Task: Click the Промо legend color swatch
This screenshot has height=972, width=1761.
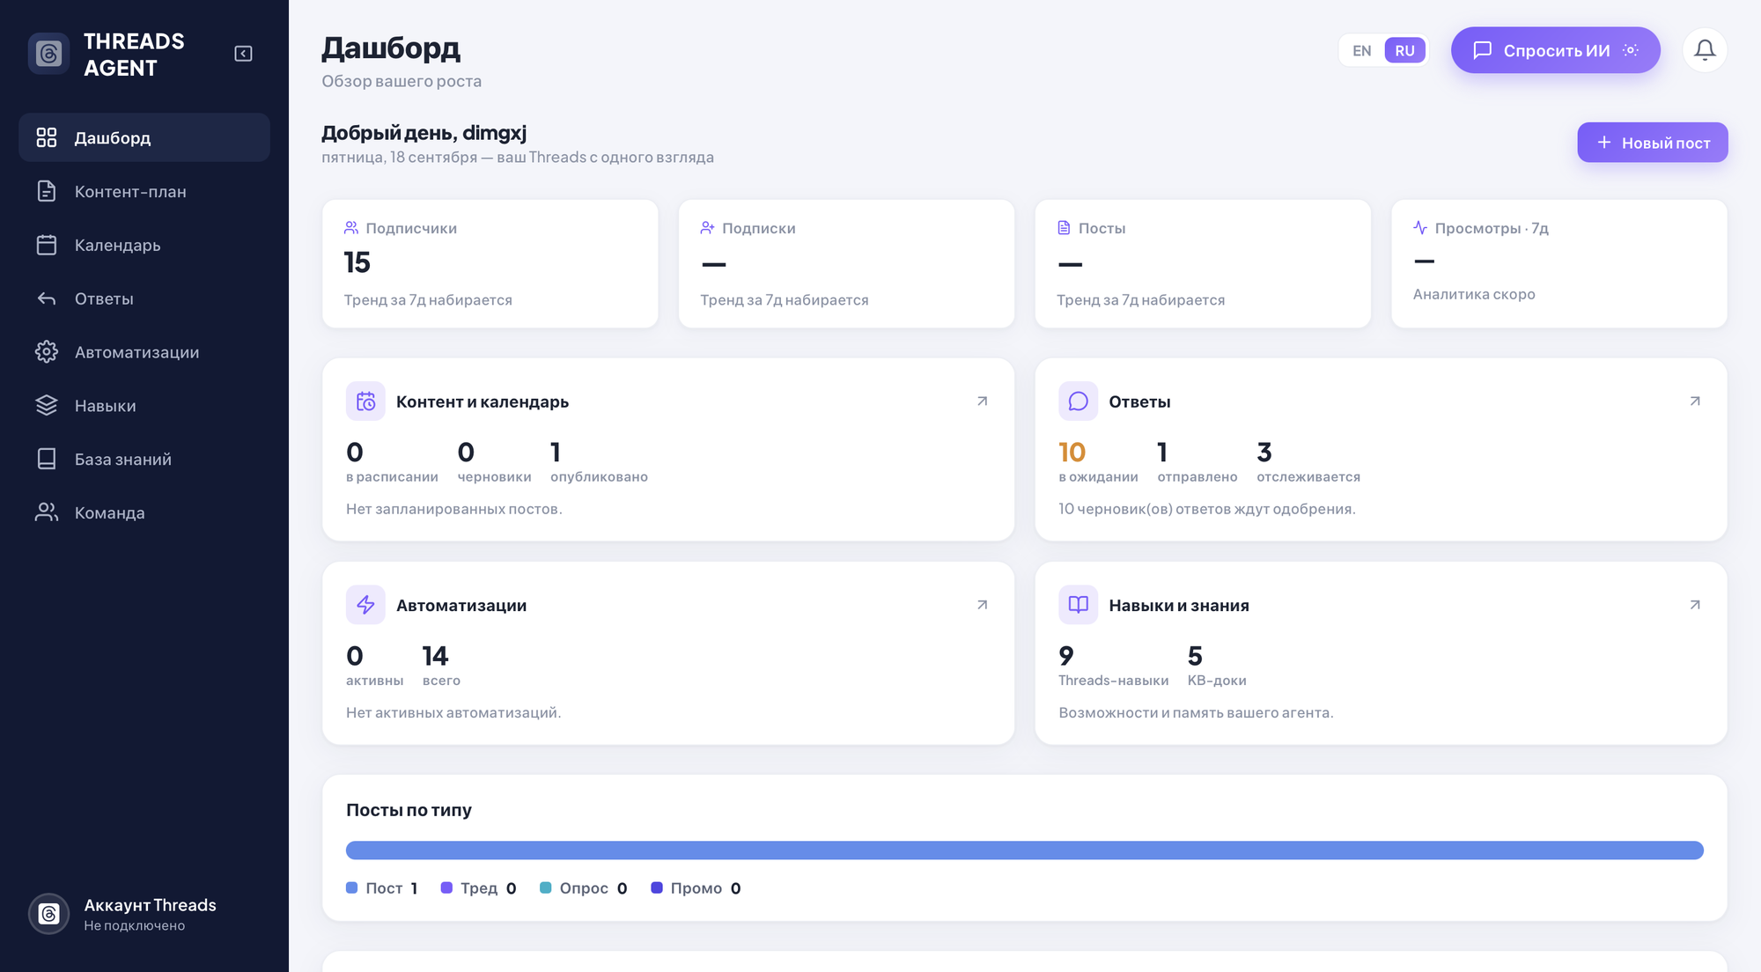Action: click(657, 887)
